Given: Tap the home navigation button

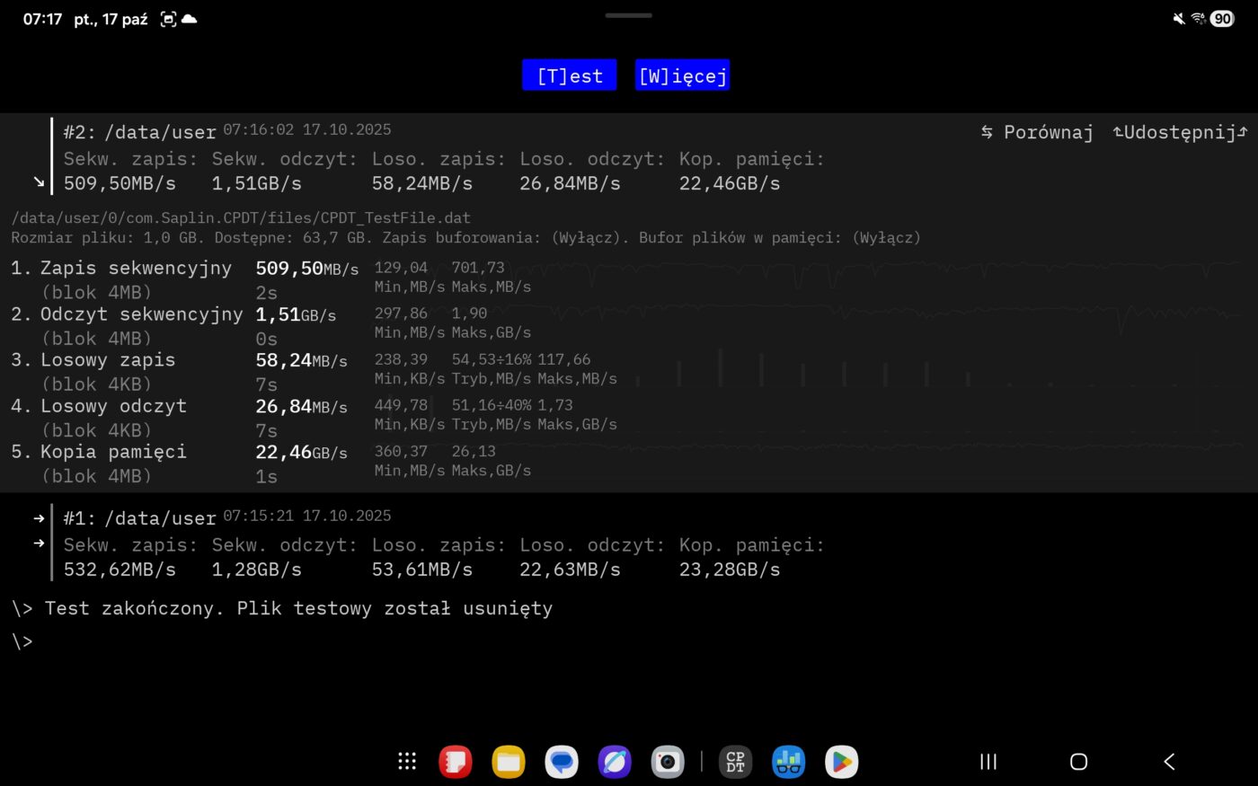Looking at the screenshot, I should (1079, 762).
